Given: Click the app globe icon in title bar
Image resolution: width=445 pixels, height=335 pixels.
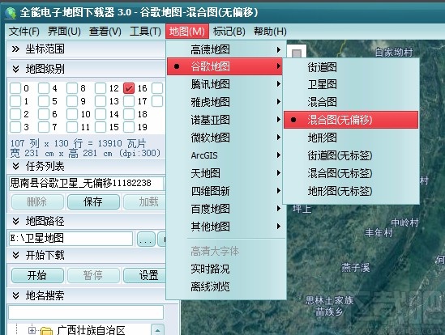Looking at the screenshot, I should point(11,13).
